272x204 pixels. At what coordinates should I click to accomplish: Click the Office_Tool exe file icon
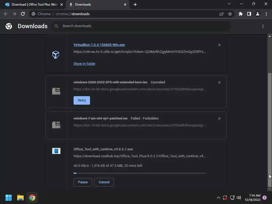pyautogui.click(x=56, y=151)
